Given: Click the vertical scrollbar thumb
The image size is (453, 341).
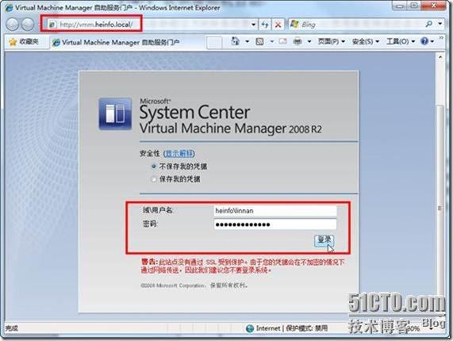Looking at the screenshot, I should tap(440, 208).
